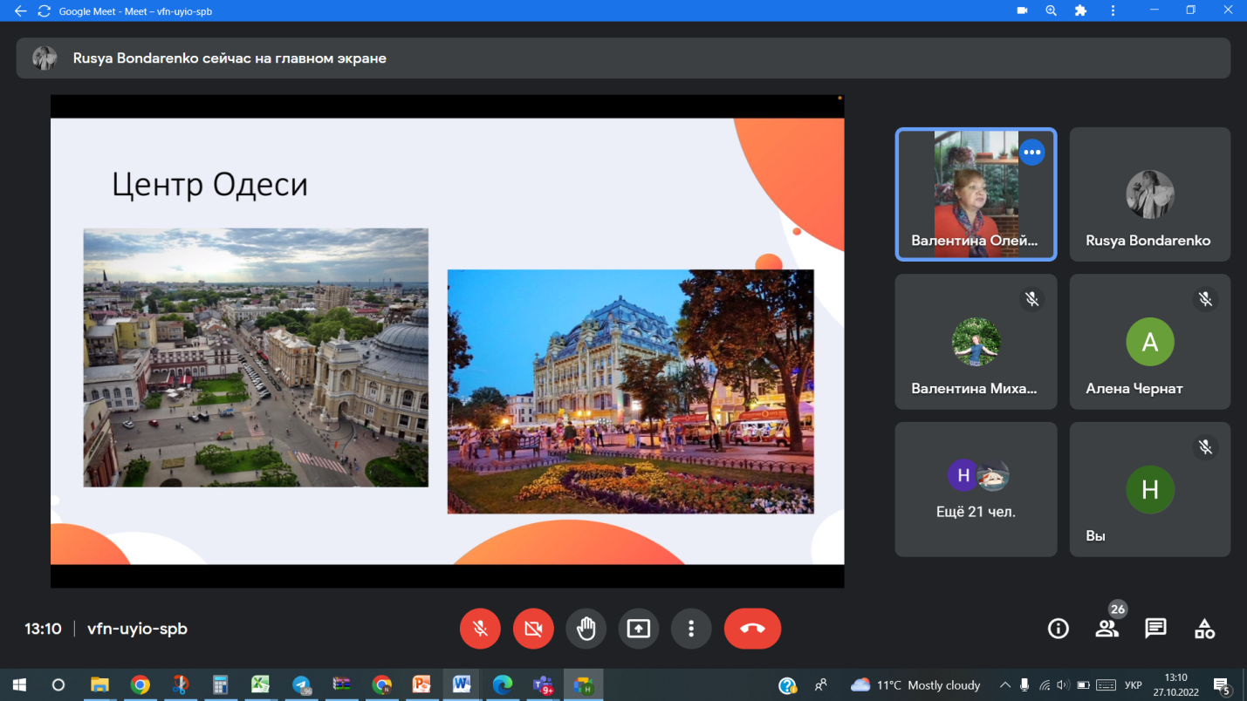The height and width of the screenshot is (701, 1247).
Task: Open the 'Ещё 21 чел.' participants tile
Action: 976,489
